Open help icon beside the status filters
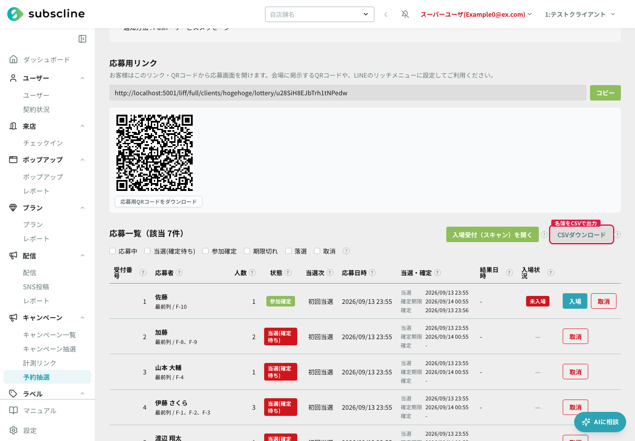 point(346,251)
